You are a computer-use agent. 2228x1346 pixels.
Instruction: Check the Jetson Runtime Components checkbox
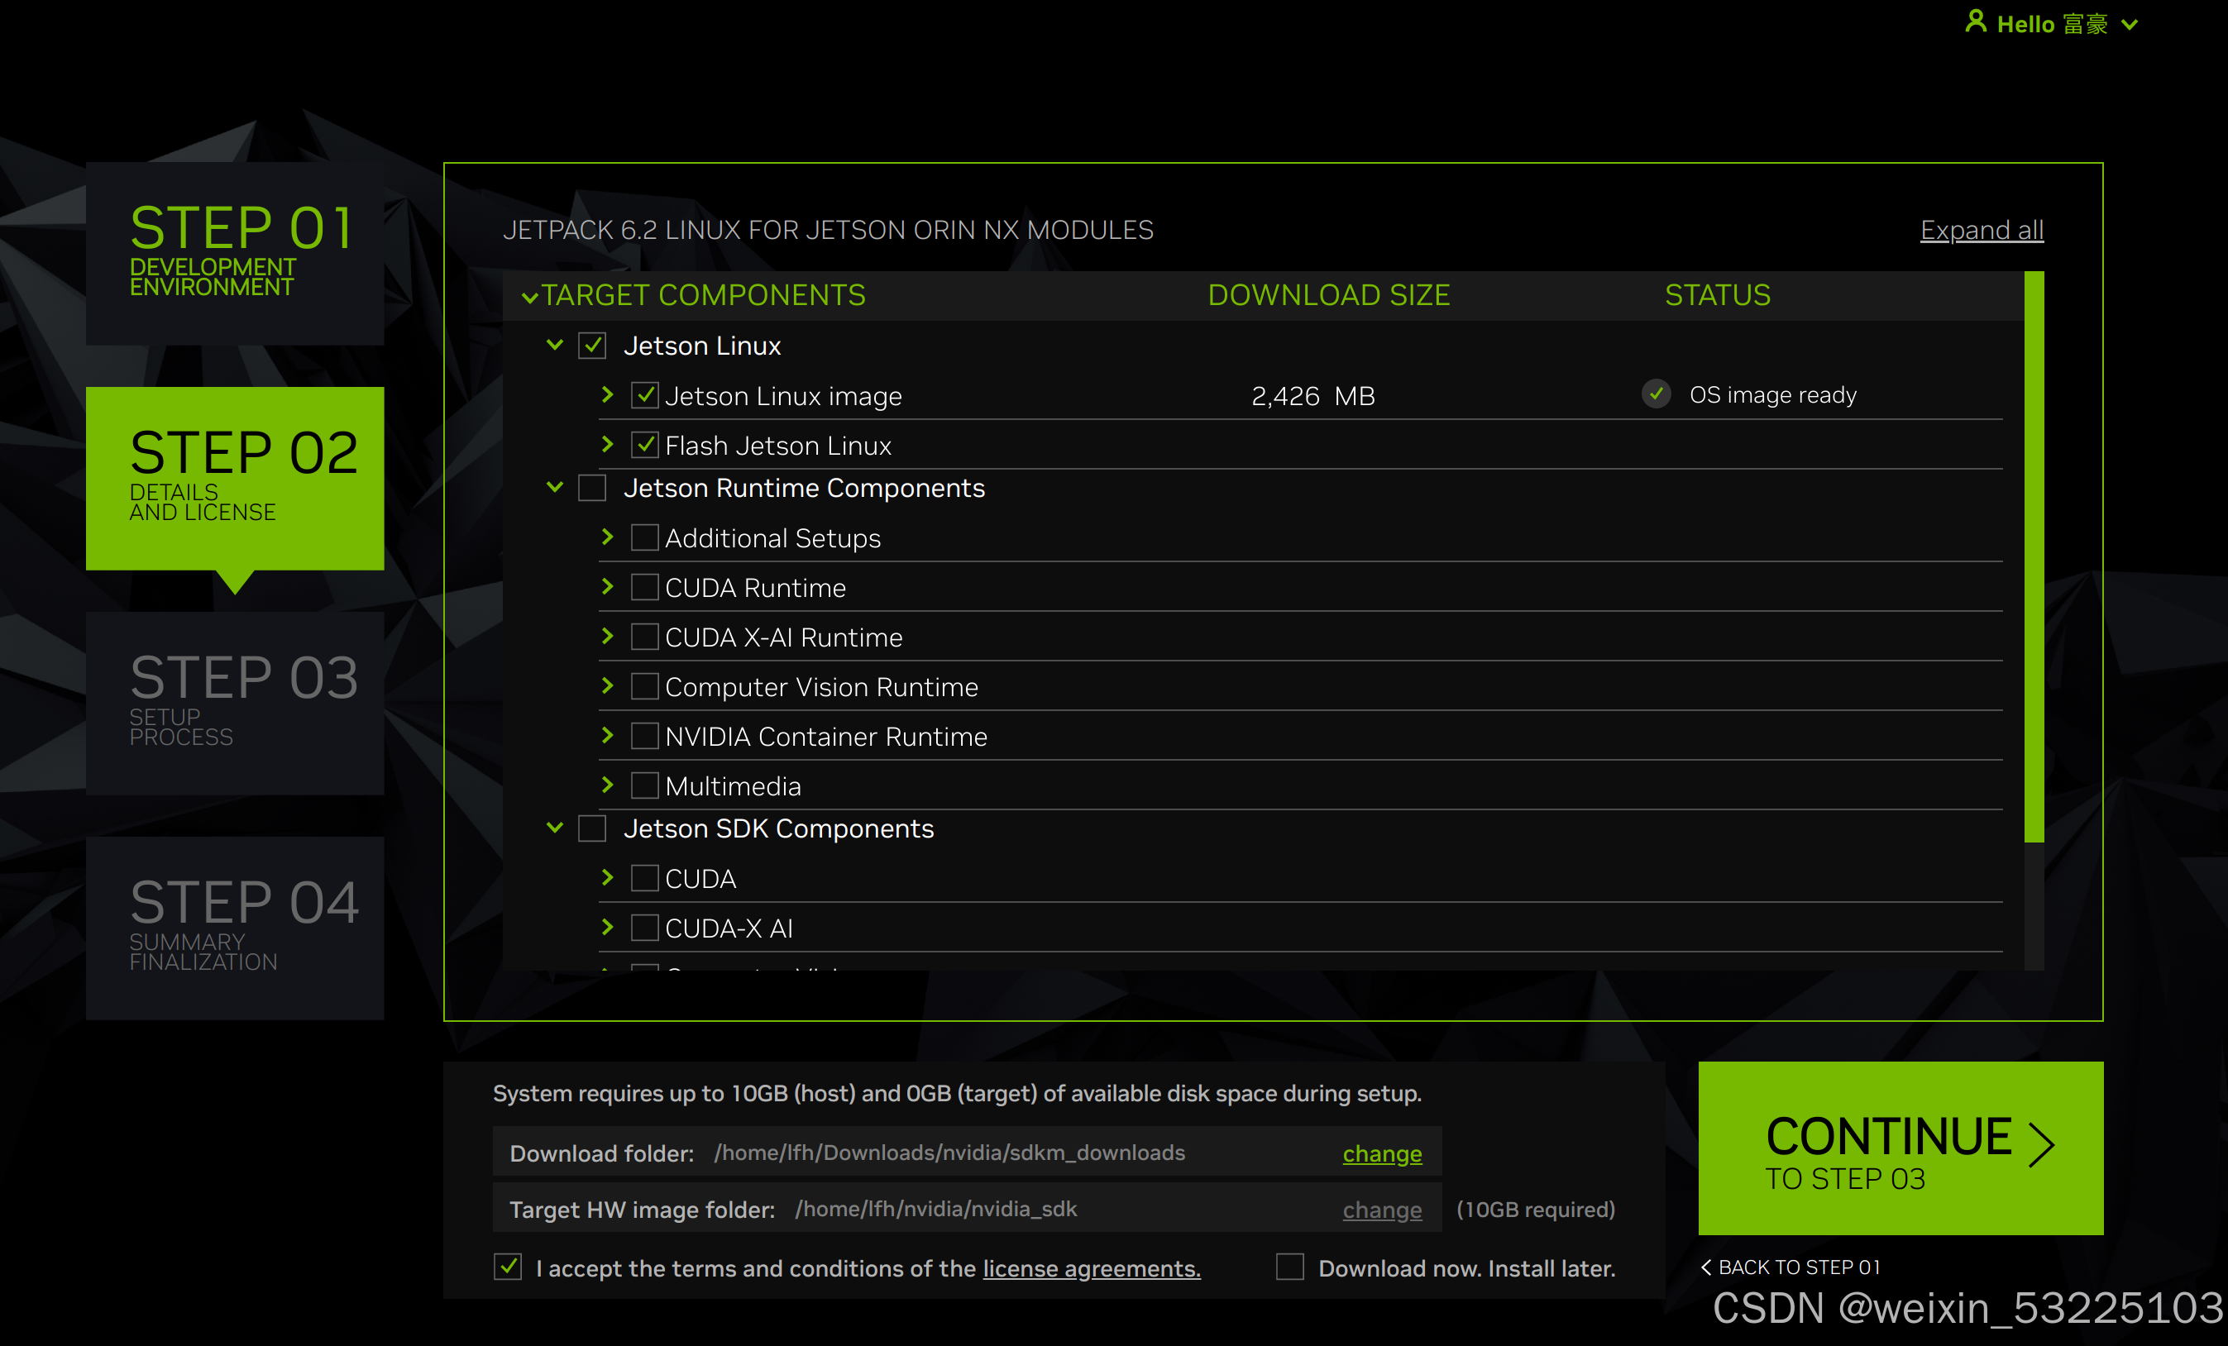[592, 488]
